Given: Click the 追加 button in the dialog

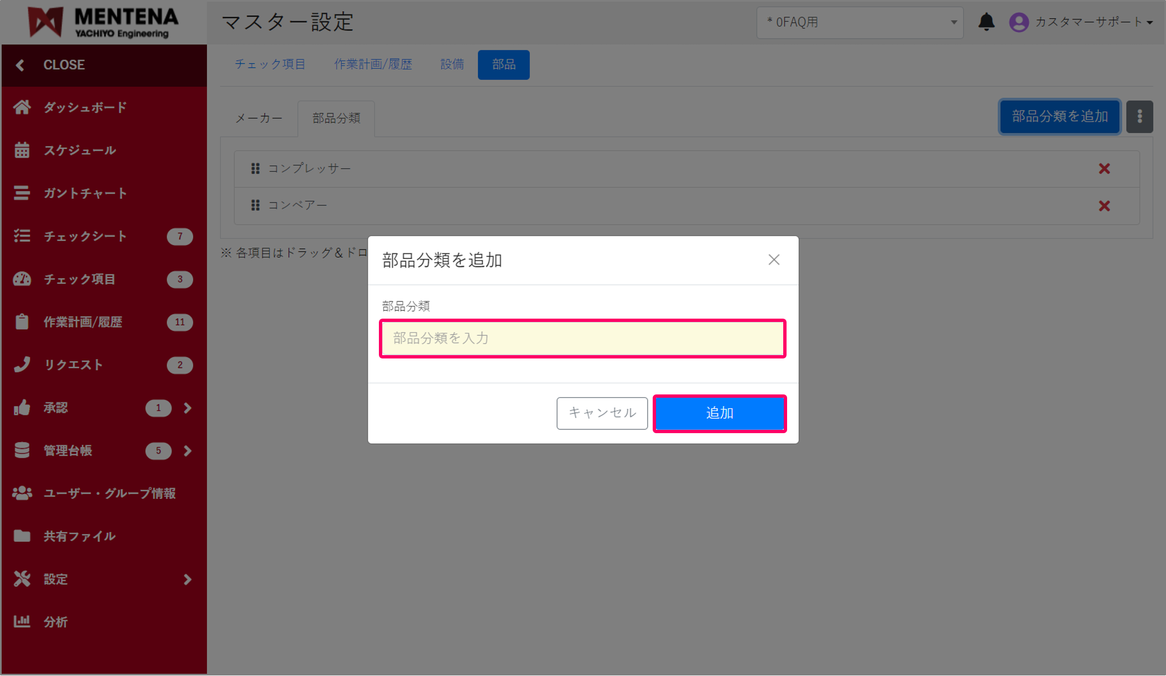Looking at the screenshot, I should 719,413.
